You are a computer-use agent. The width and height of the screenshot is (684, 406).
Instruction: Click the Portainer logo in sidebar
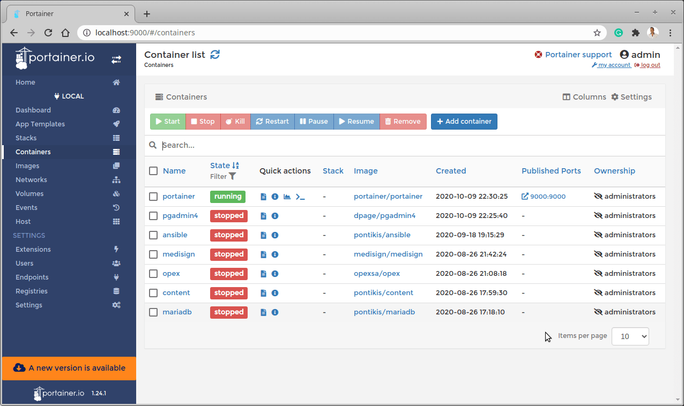coord(55,58)
